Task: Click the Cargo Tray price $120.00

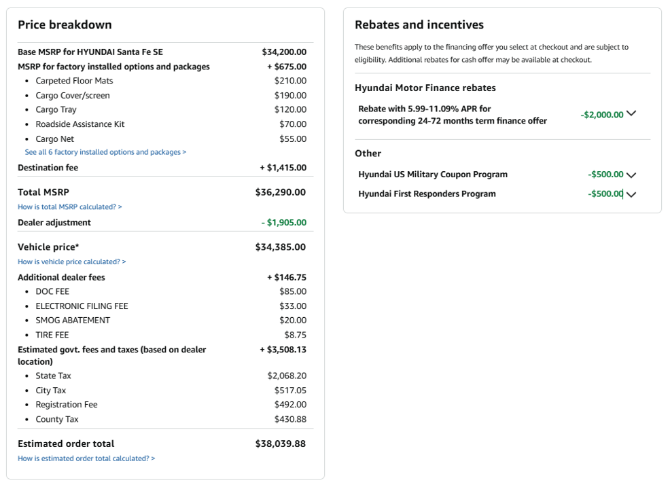Action: [291, 110]
